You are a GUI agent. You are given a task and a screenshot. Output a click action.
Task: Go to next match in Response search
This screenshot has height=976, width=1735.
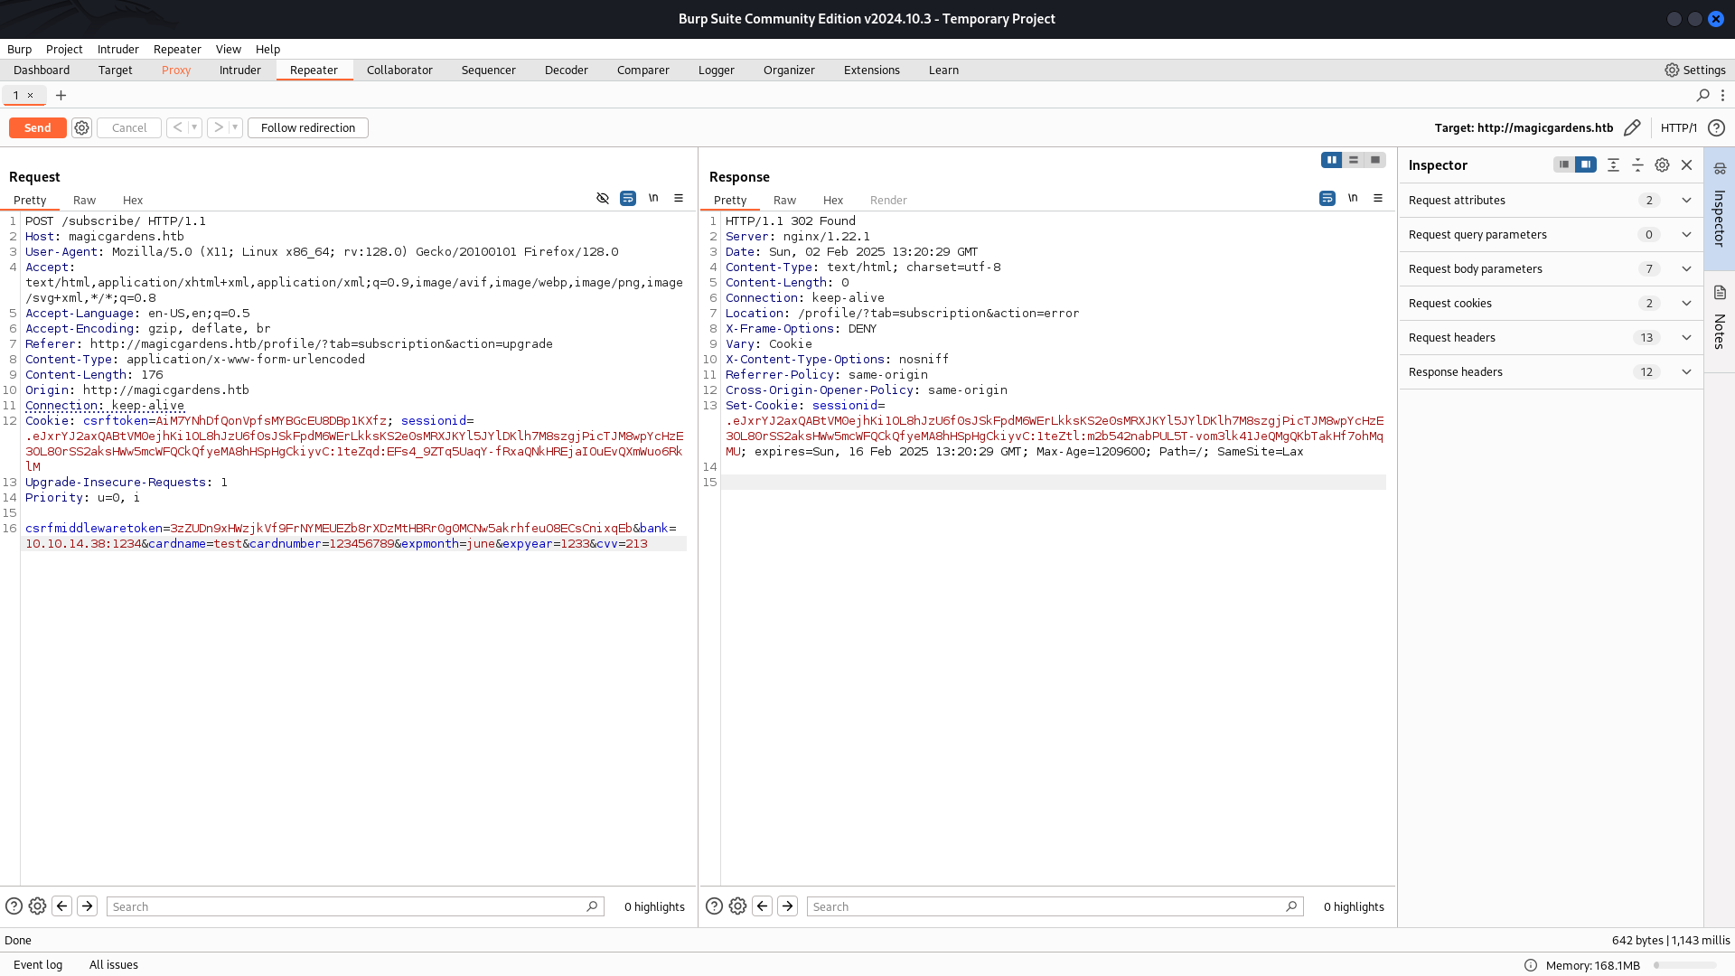(787, 906)
